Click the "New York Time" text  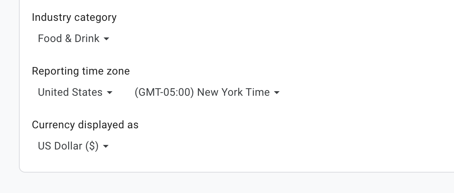click(x=233, y=92)
